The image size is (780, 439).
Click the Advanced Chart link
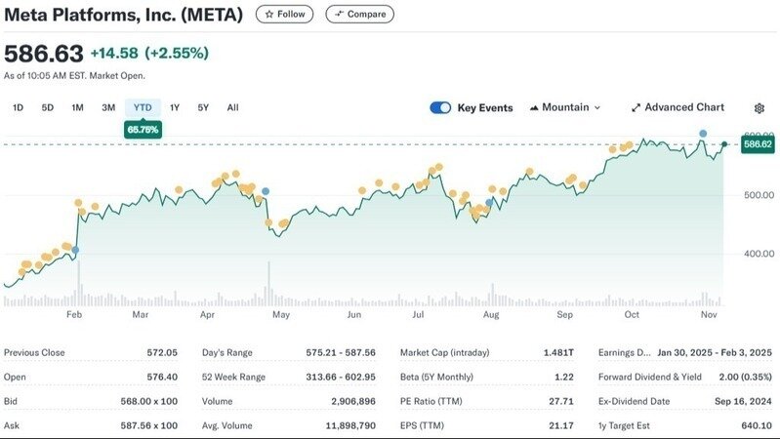point(684,107)
